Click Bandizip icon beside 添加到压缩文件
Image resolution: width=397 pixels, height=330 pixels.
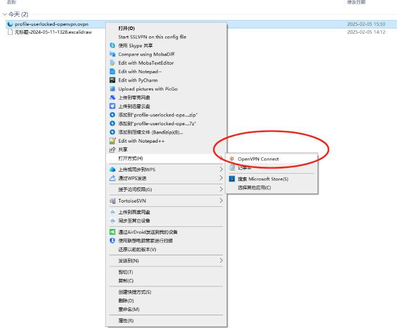tap(113, 132)
